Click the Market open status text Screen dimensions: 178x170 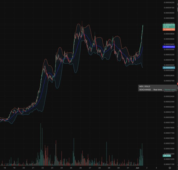click(170, 90)
